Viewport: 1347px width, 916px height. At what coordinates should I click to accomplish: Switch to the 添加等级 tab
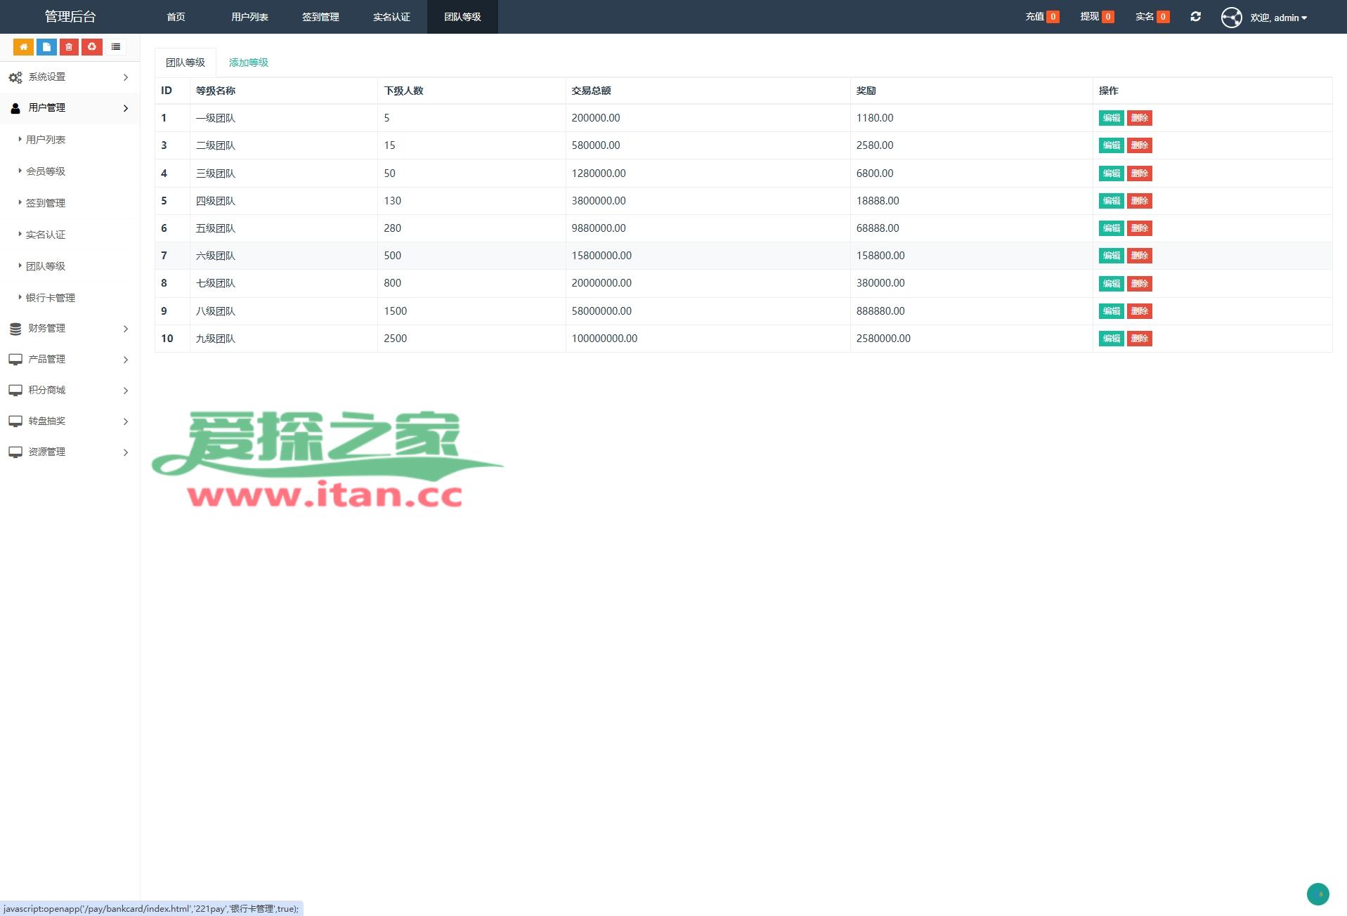(x=249, y=63)
